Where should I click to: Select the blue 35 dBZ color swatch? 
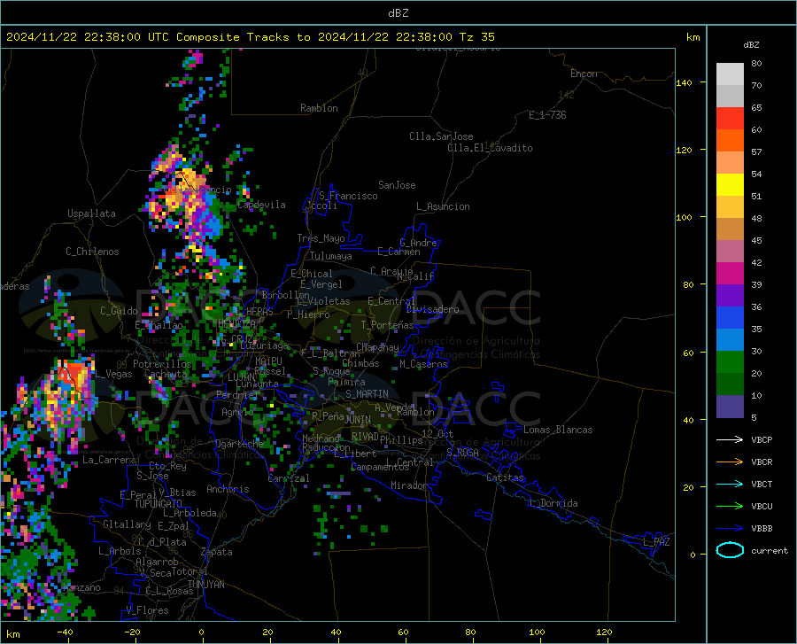click(x=730, y=318)
